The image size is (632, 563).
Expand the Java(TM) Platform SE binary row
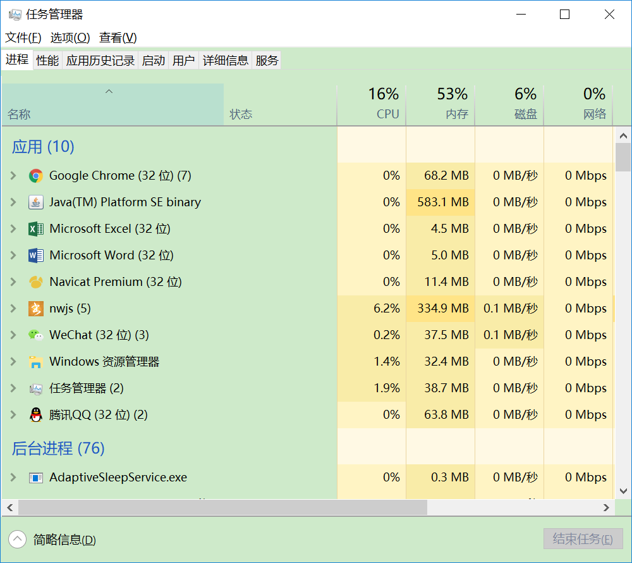tap(13, 202)
